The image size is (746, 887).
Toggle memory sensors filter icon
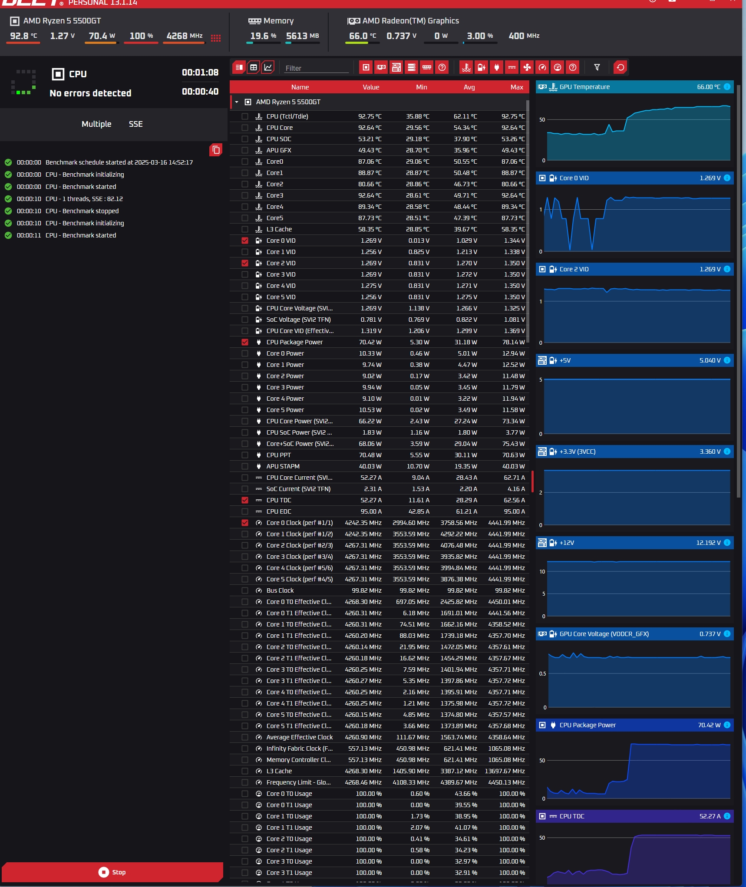tap(427, 67)
